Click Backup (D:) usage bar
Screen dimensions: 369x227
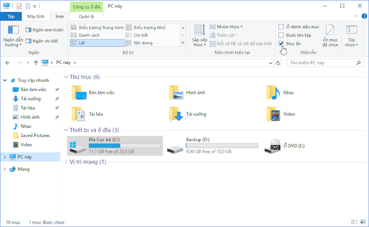click(222, 146)
